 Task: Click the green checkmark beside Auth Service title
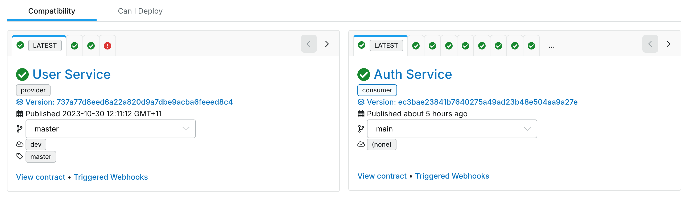(363, 75)
